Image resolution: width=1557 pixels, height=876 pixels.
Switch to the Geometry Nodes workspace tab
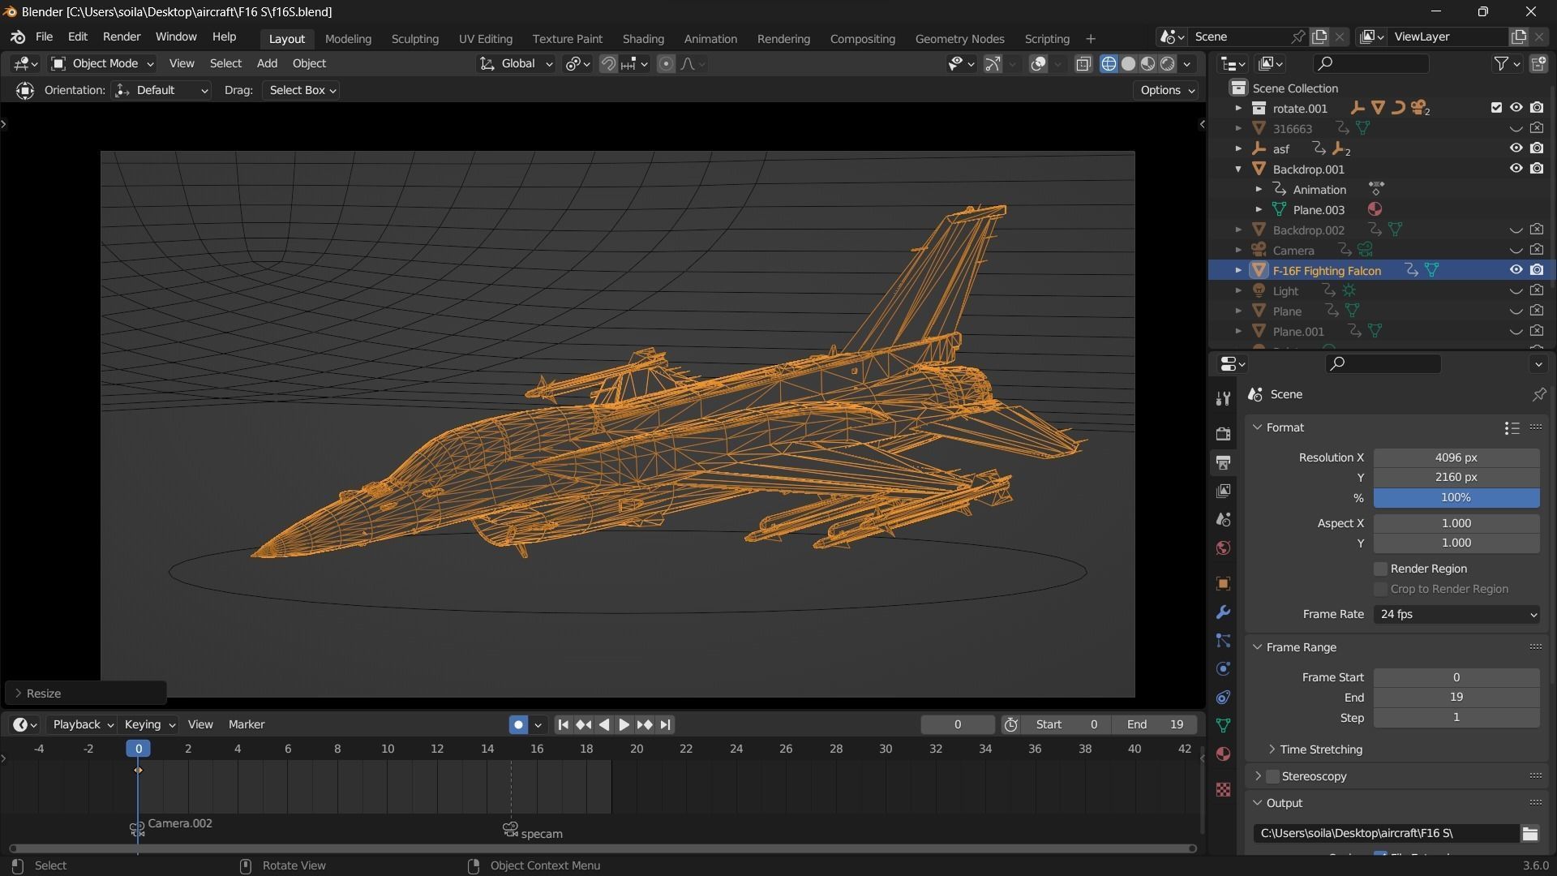[959, 39]
